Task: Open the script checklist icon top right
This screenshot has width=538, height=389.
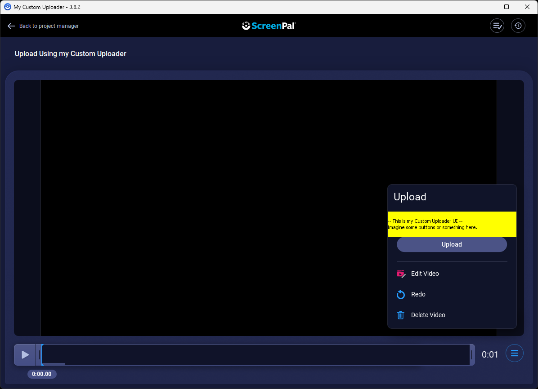Action: coord(497,26)
